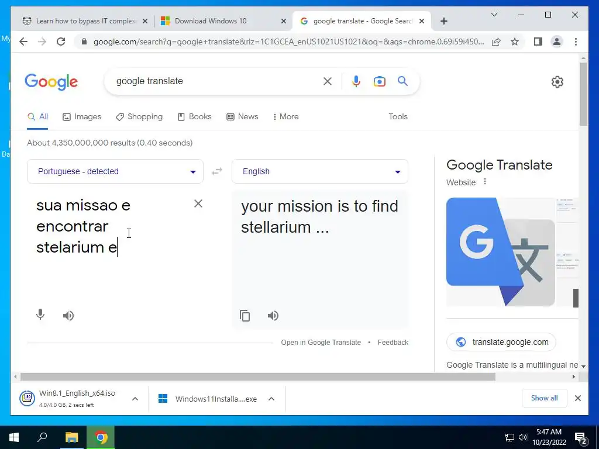Close the Learn how to bypass tab
Screen dimensions: 599x449
pos(145,22)
